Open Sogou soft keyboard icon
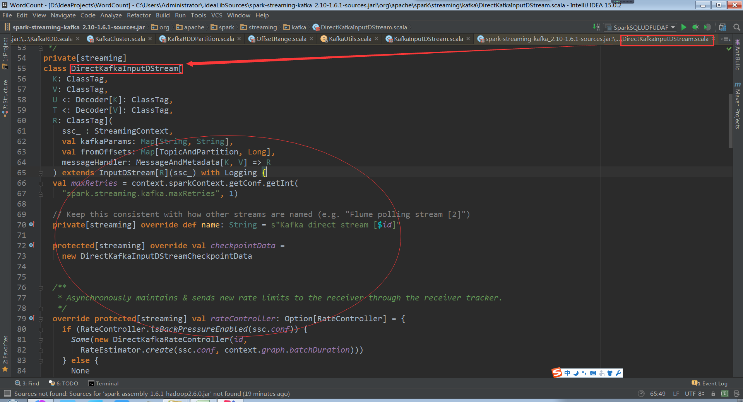Viewport: 743px width, 402px height. [592, 373]
